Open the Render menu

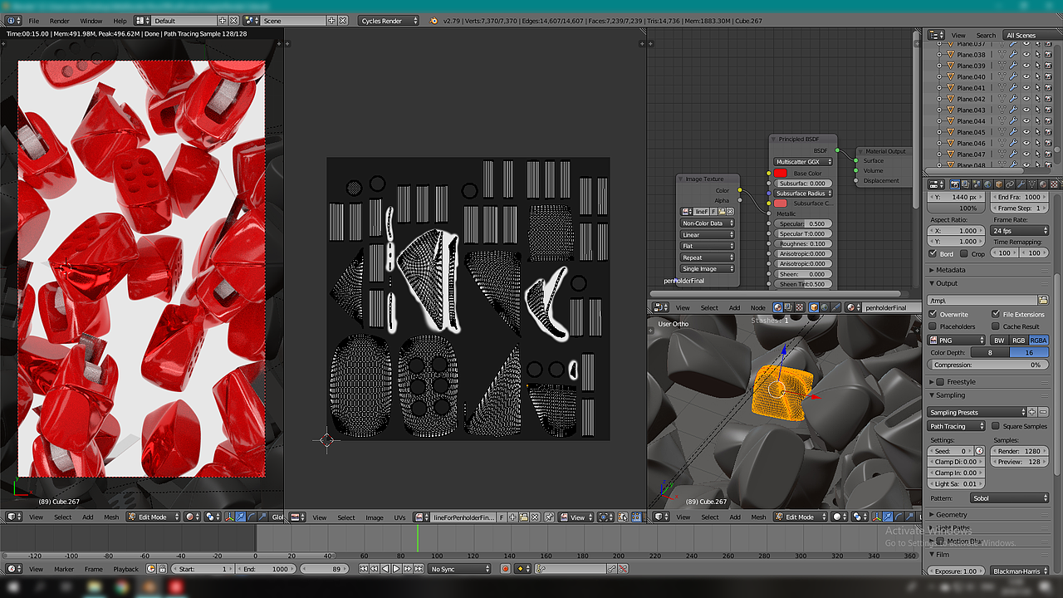[60, 20]
